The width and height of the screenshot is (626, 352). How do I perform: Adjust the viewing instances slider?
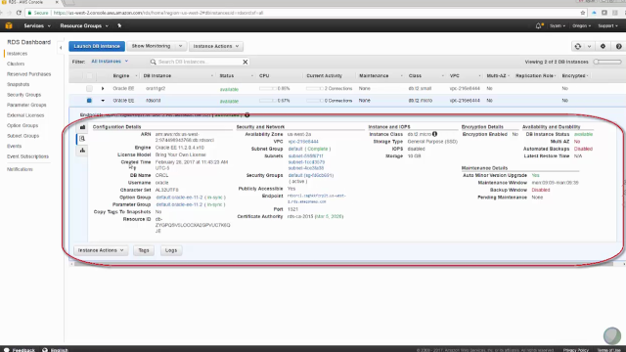coord(607,62)
